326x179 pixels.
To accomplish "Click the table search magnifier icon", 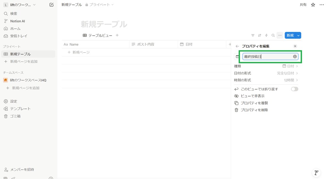I will click(273, 35).
